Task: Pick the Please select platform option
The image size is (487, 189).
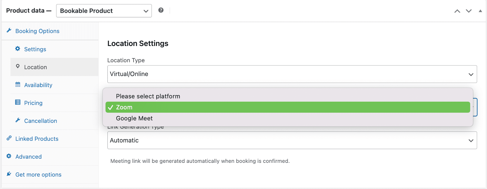Action: [x=288, y=96]
